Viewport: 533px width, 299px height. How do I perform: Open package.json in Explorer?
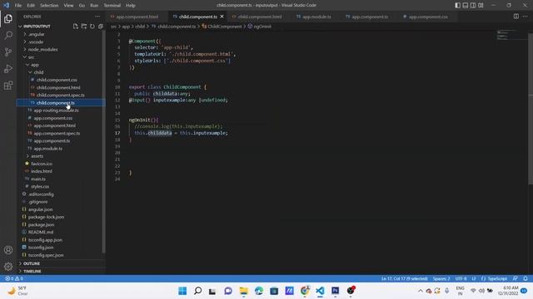coord(41,224)
